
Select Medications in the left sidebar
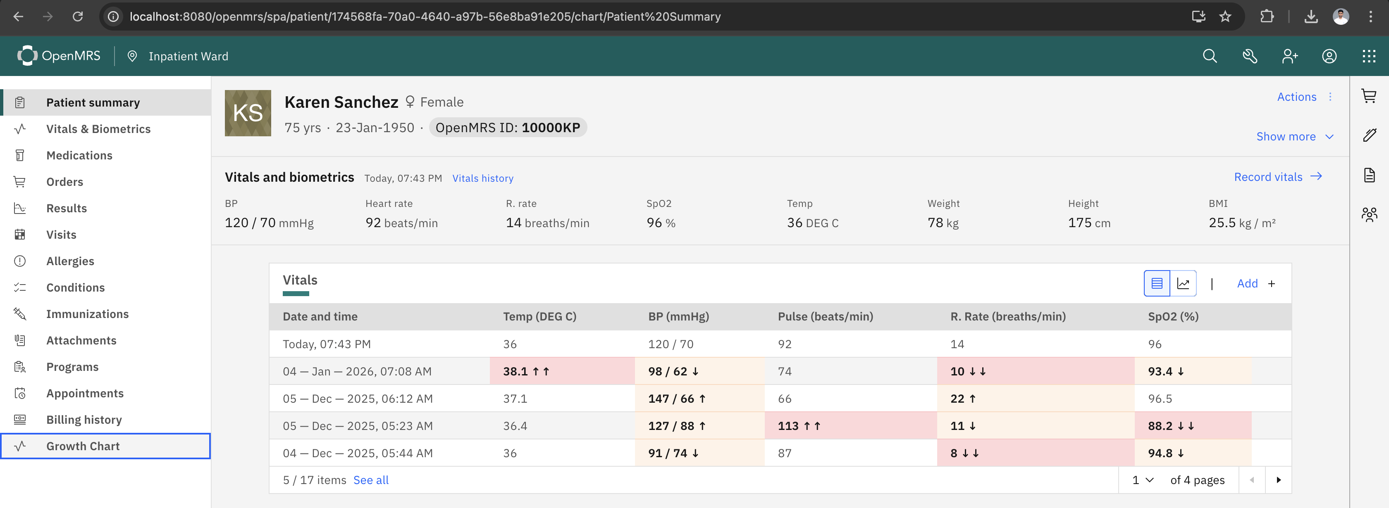(79, 155)
